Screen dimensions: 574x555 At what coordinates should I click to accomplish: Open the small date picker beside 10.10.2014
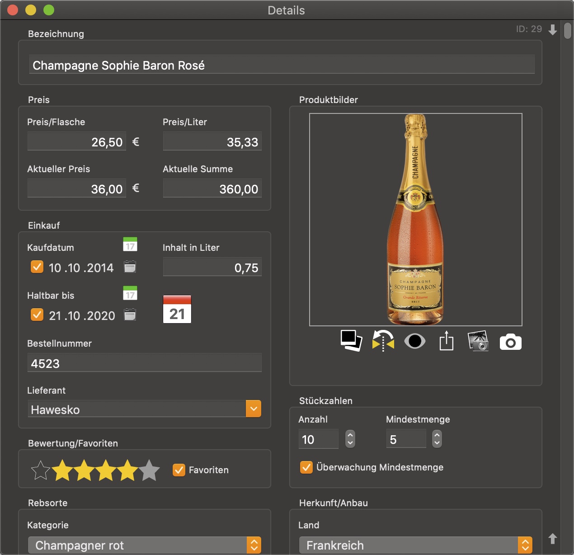pyautogui.click(x=130, y=267)
